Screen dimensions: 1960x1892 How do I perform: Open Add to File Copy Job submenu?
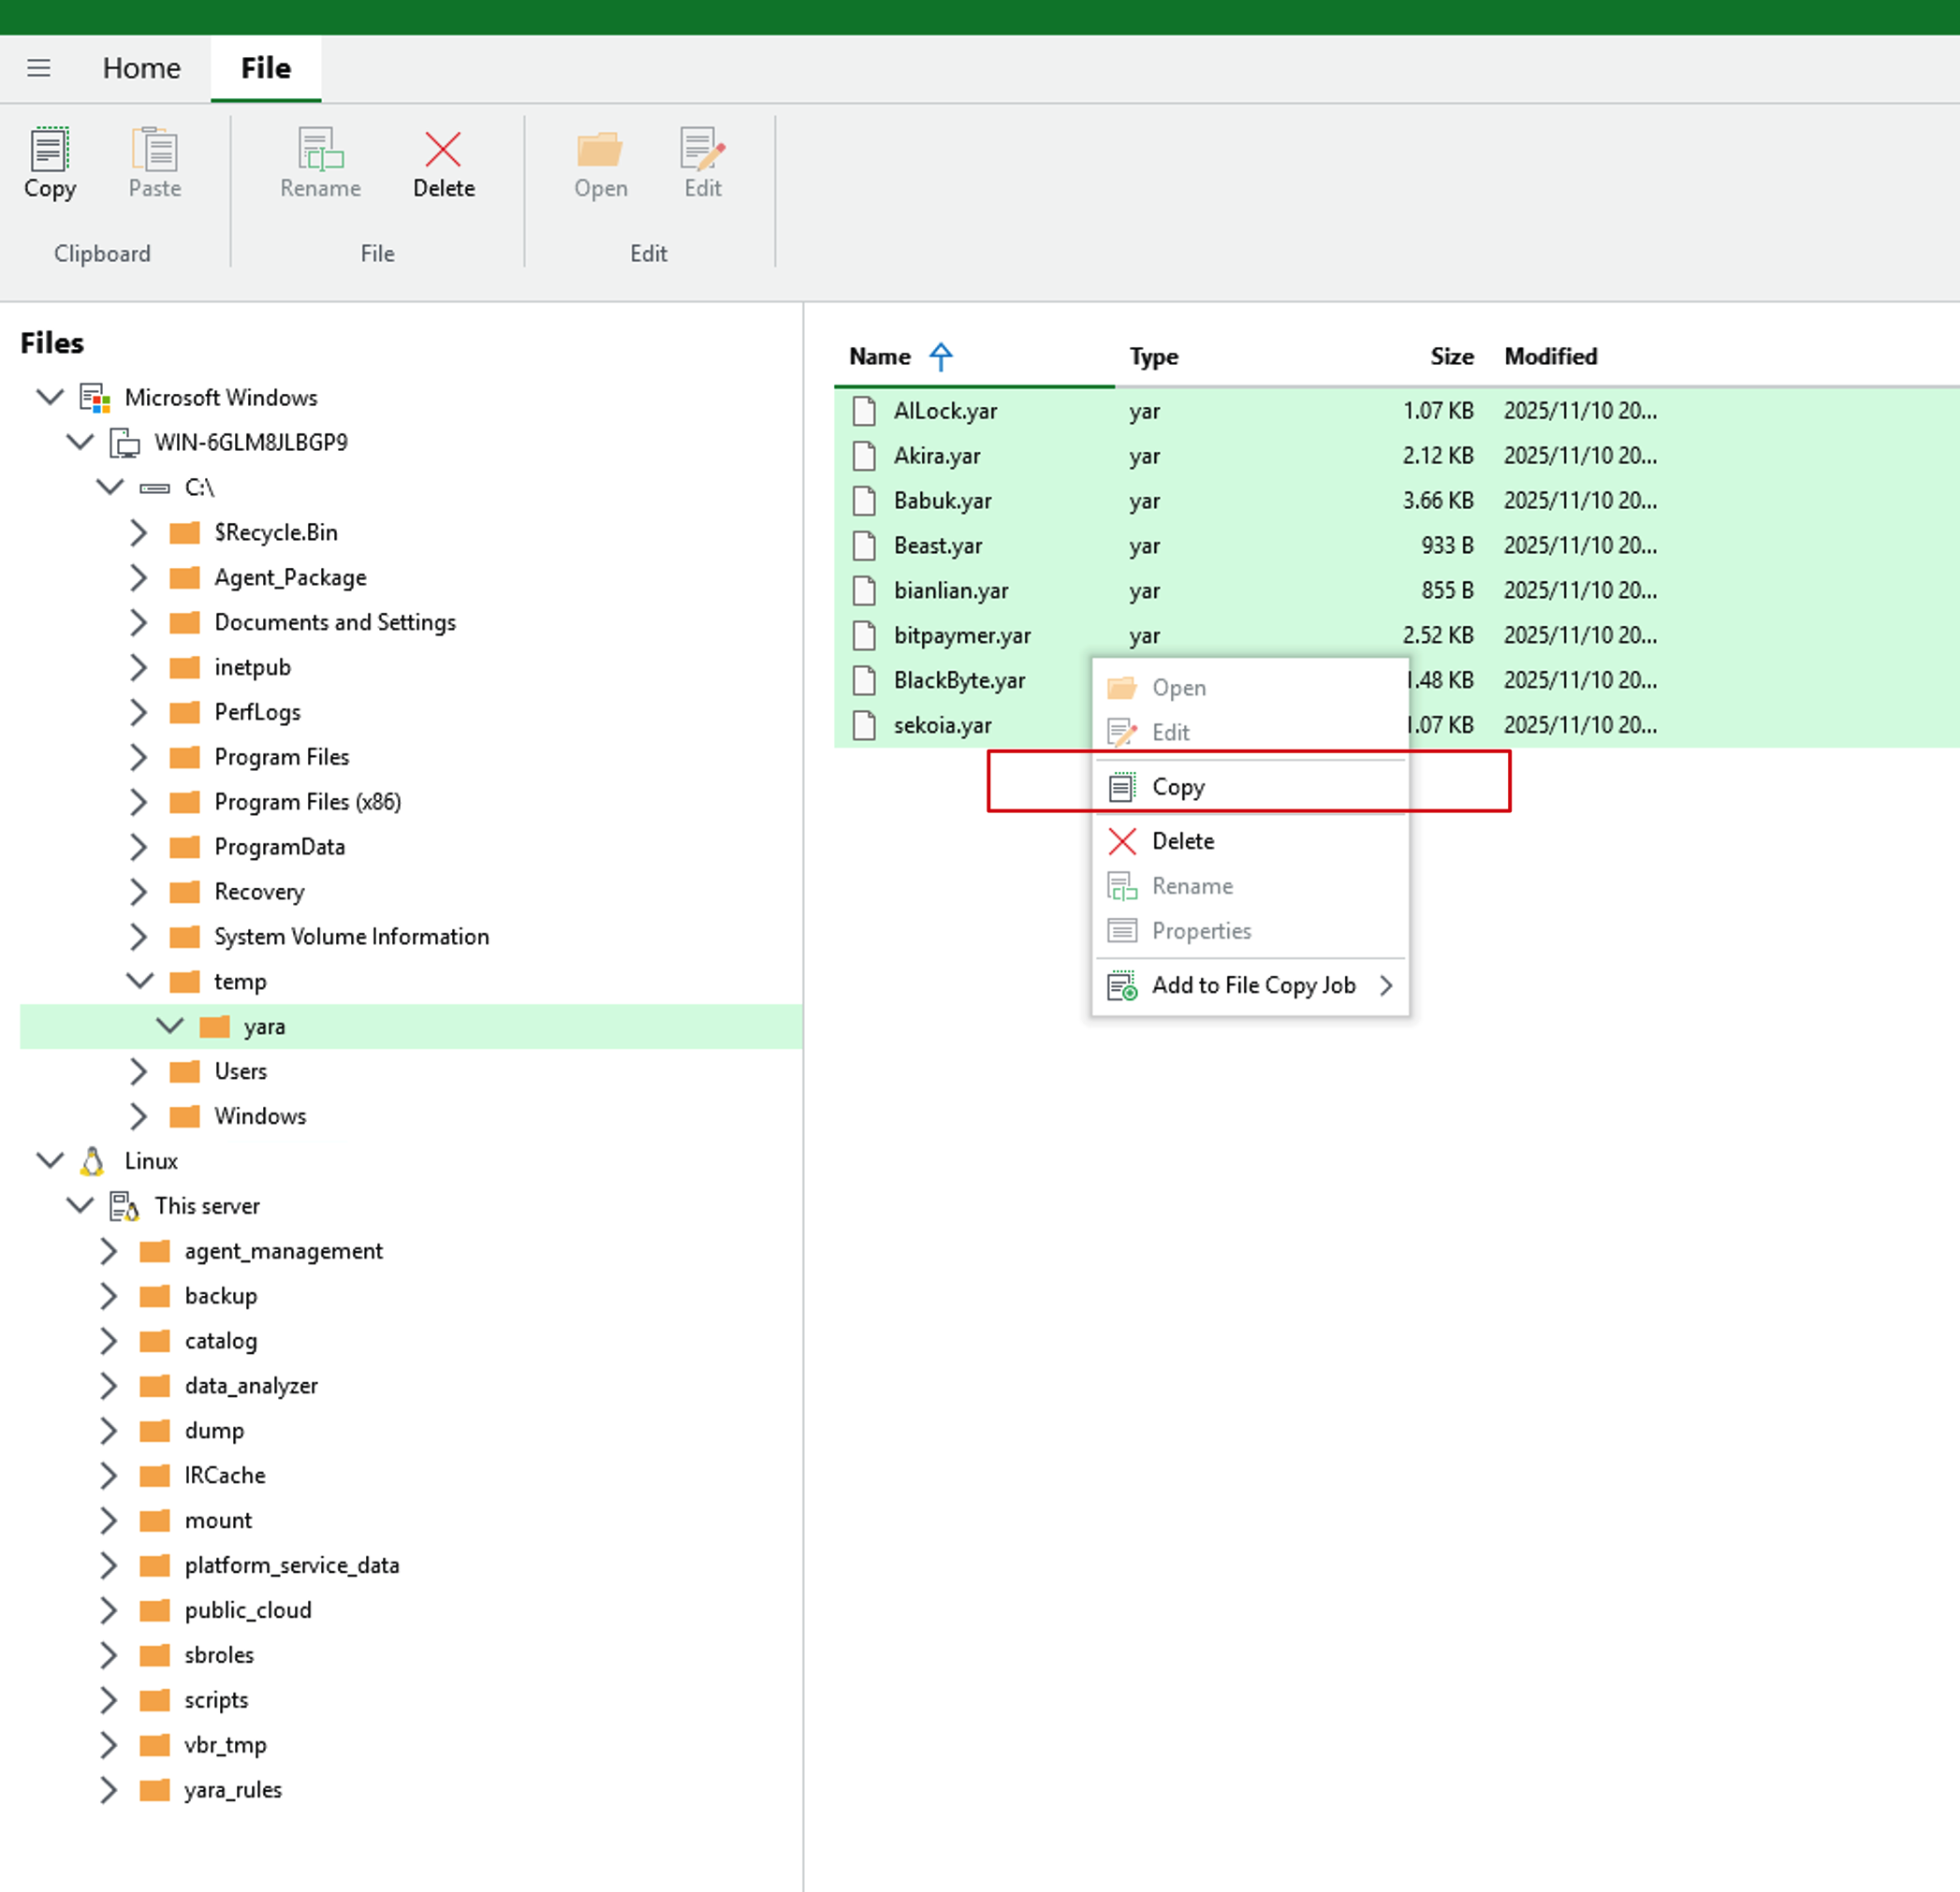click(x=1252, y=985)
